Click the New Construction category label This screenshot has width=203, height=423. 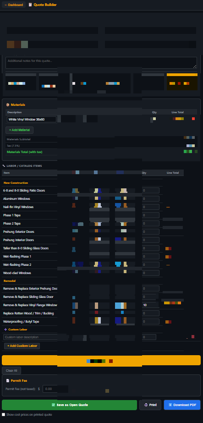click(x=16, y=183)
